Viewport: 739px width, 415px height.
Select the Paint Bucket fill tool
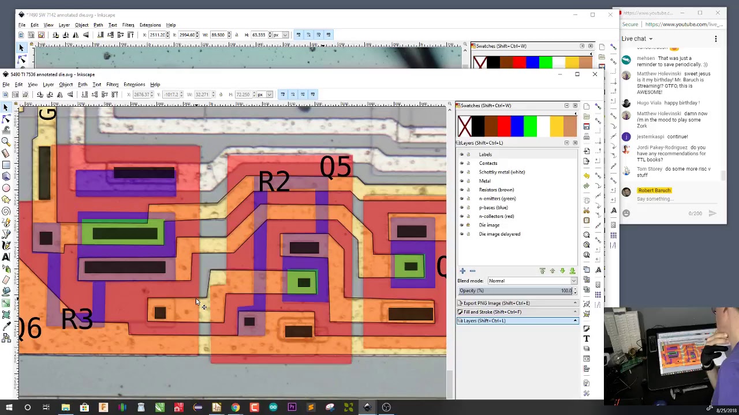point(6,292)
